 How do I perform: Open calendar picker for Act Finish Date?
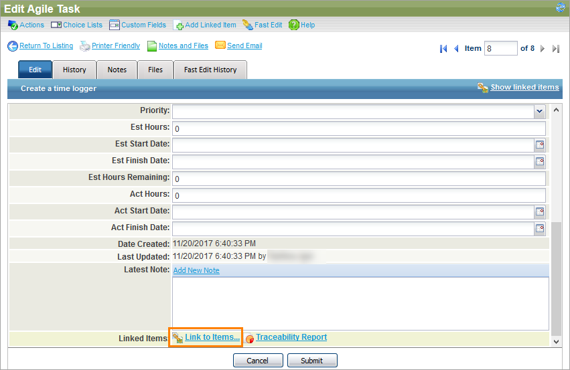[x=540, y=228]
